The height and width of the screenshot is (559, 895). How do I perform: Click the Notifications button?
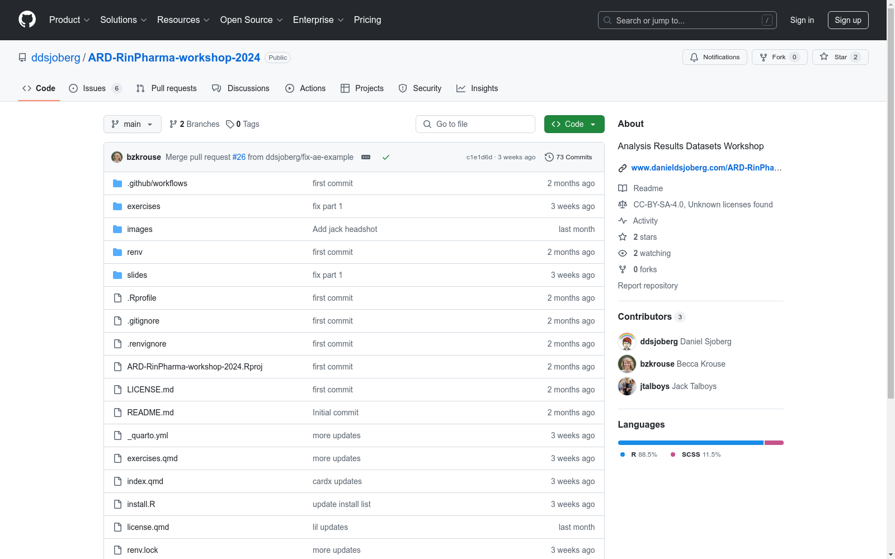tap(715, 57)
